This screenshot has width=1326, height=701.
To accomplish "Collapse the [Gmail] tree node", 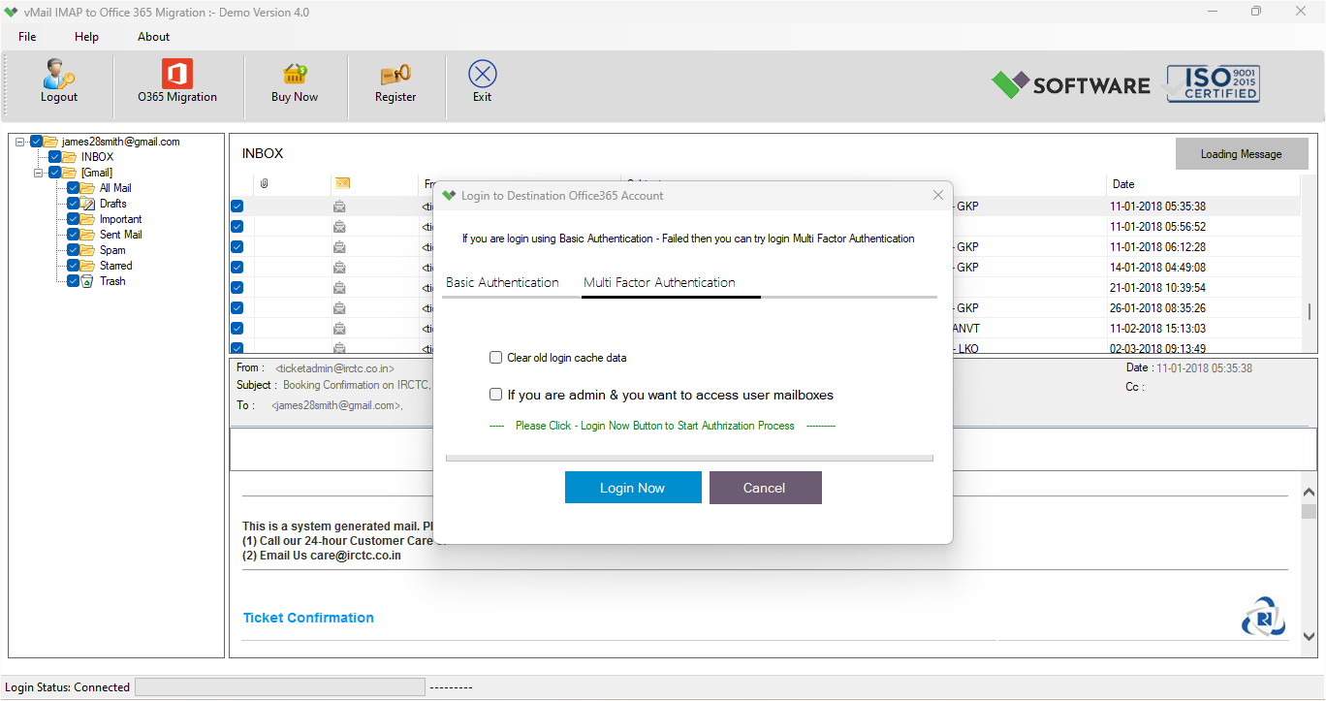I will pyautogui.click(x=40, y=173).
